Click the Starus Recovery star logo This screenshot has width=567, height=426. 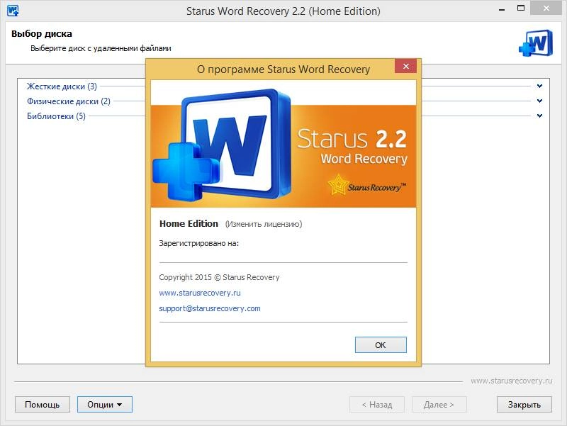366,185
